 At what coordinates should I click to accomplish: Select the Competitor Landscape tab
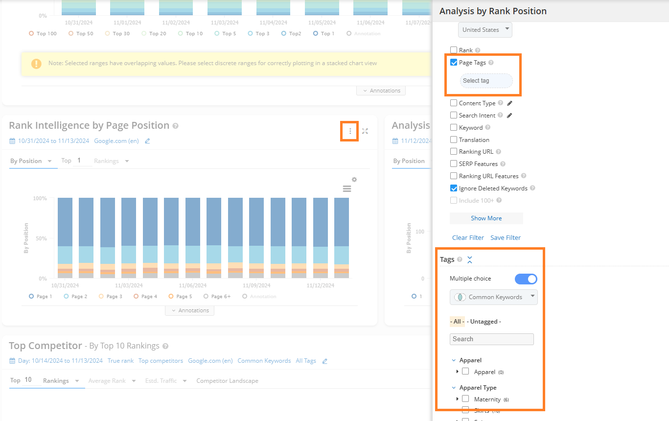[x=227, y=381]
